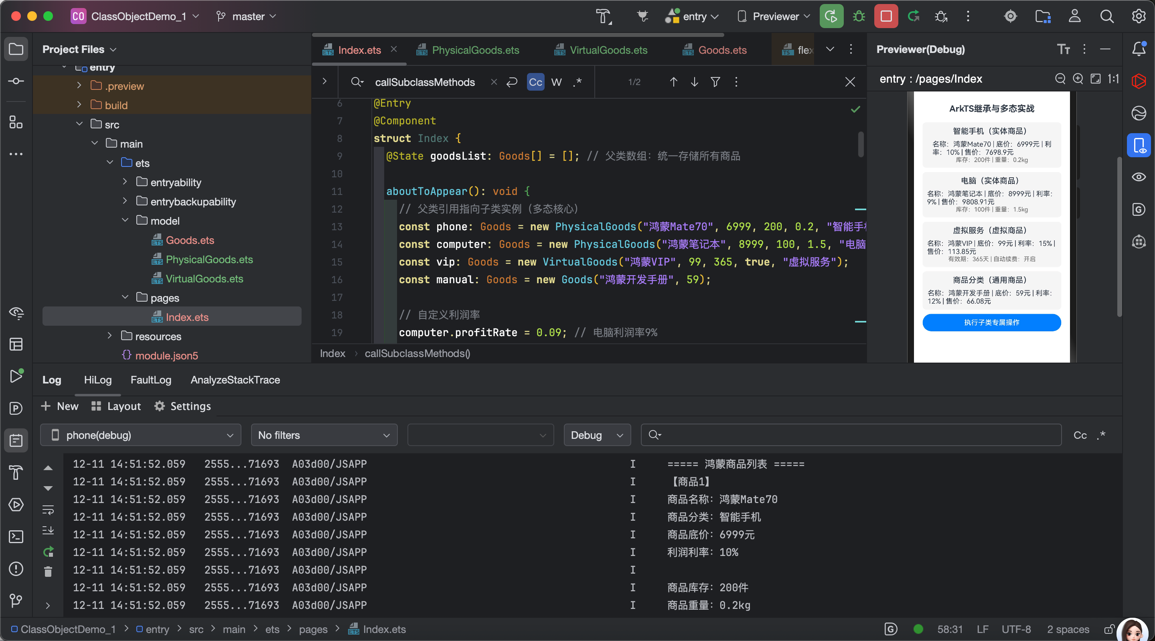Click the Previewer phone icon in right sidebar
1155x641 pixels.
click(x=1139, y=145)
